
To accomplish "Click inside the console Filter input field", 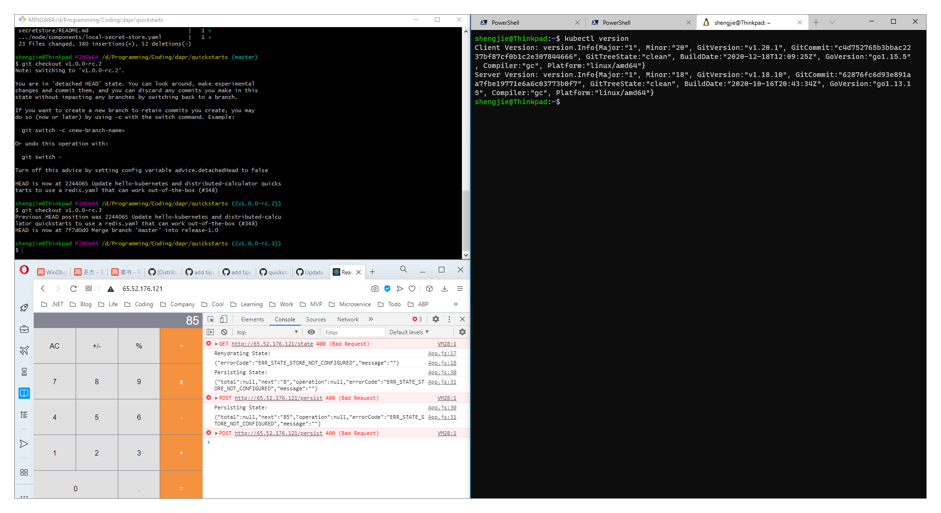I will pos(354,332).
